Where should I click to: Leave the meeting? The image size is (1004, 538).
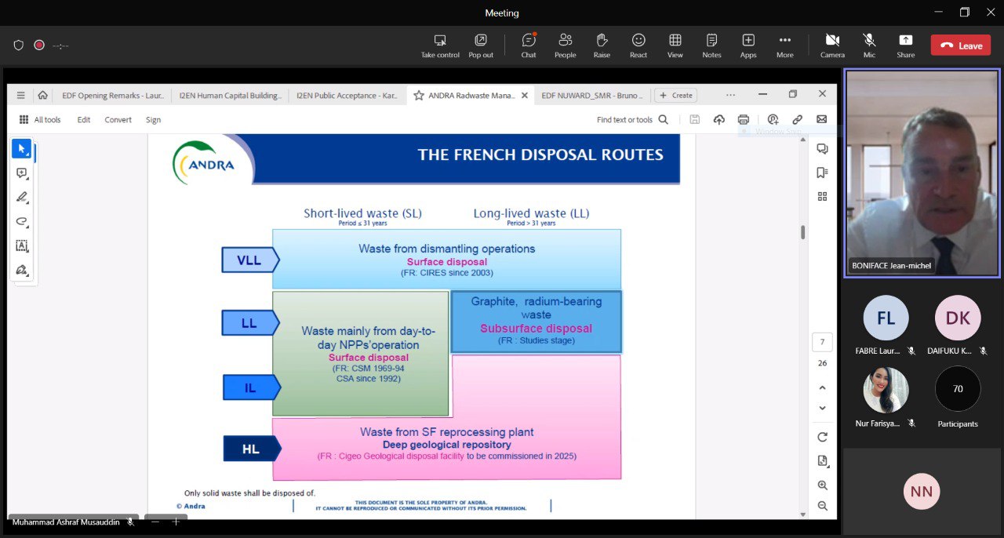tap(960, 45)
